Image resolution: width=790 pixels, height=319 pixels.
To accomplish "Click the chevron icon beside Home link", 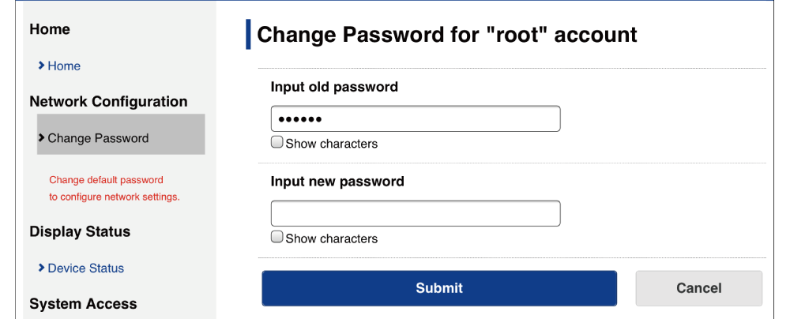I will (41, 66).
